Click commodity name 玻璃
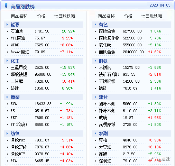Image resolution: width=175 pixels, height=166 pixels. tap(103, 118)
